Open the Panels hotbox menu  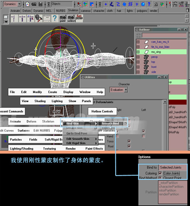click(x=86, y=101)
